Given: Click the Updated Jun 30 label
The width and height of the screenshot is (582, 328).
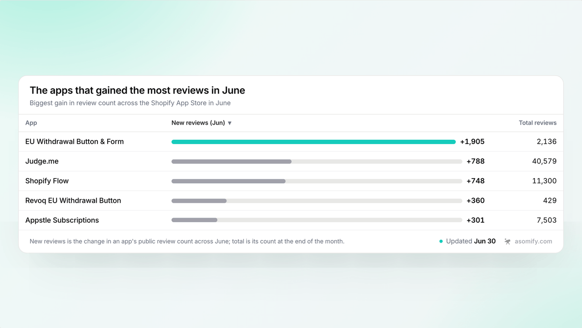Looking at the screenshot, I should [x=471, y=241].
